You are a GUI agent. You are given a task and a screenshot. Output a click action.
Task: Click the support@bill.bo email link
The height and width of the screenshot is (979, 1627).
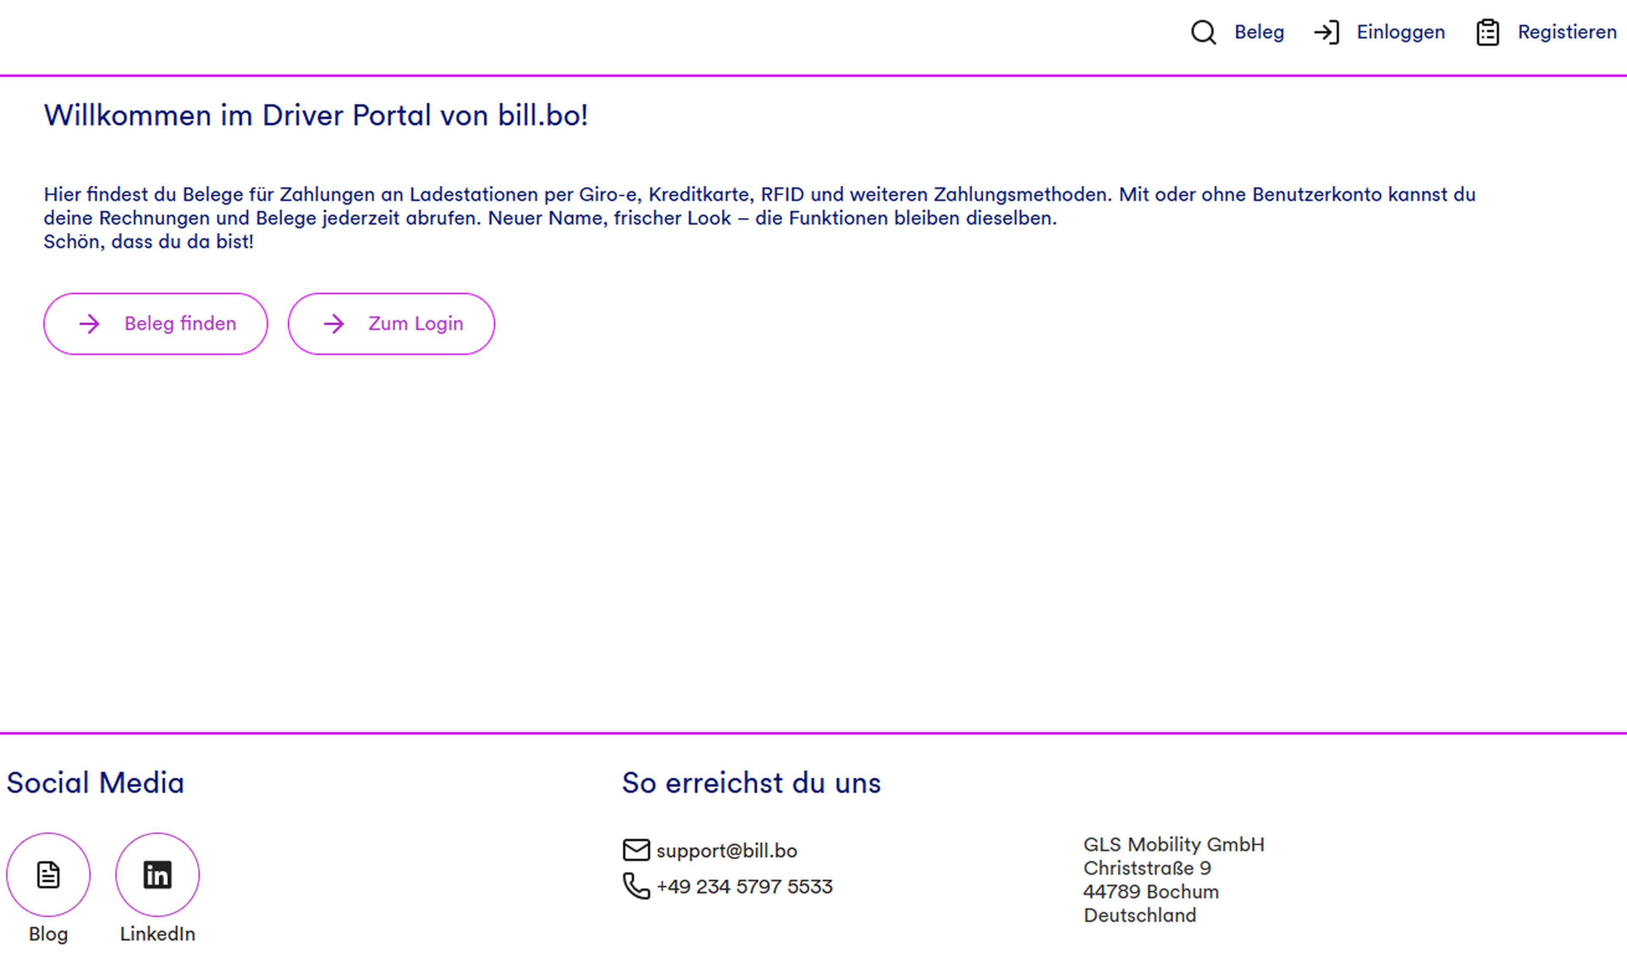726,851
